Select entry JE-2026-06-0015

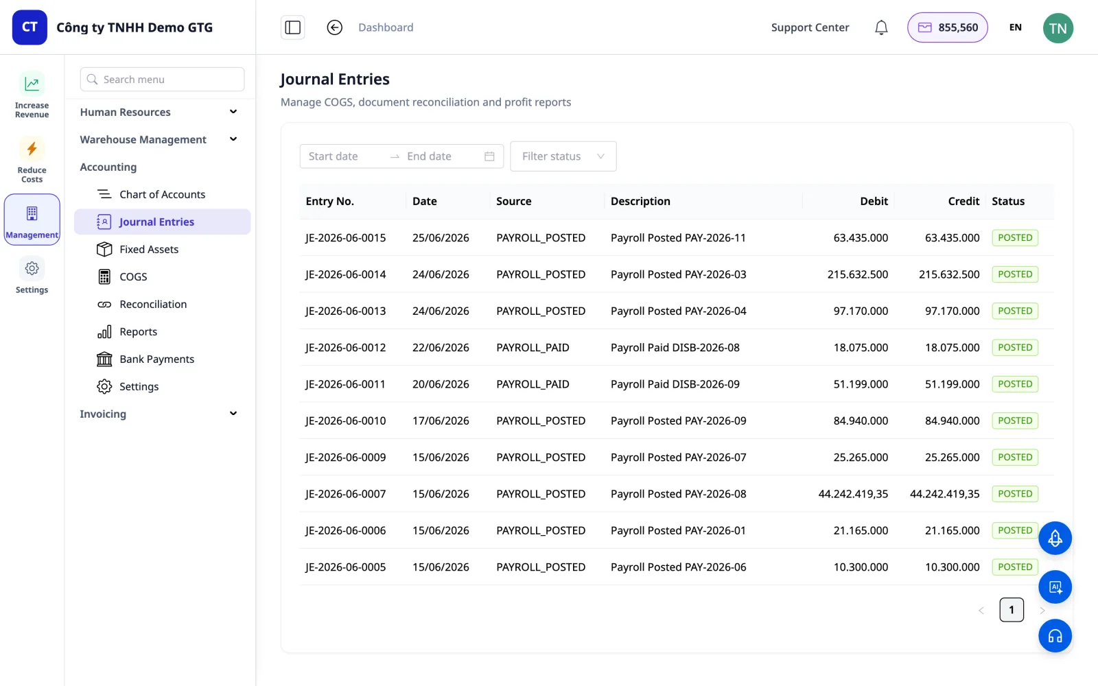[346, 238]
